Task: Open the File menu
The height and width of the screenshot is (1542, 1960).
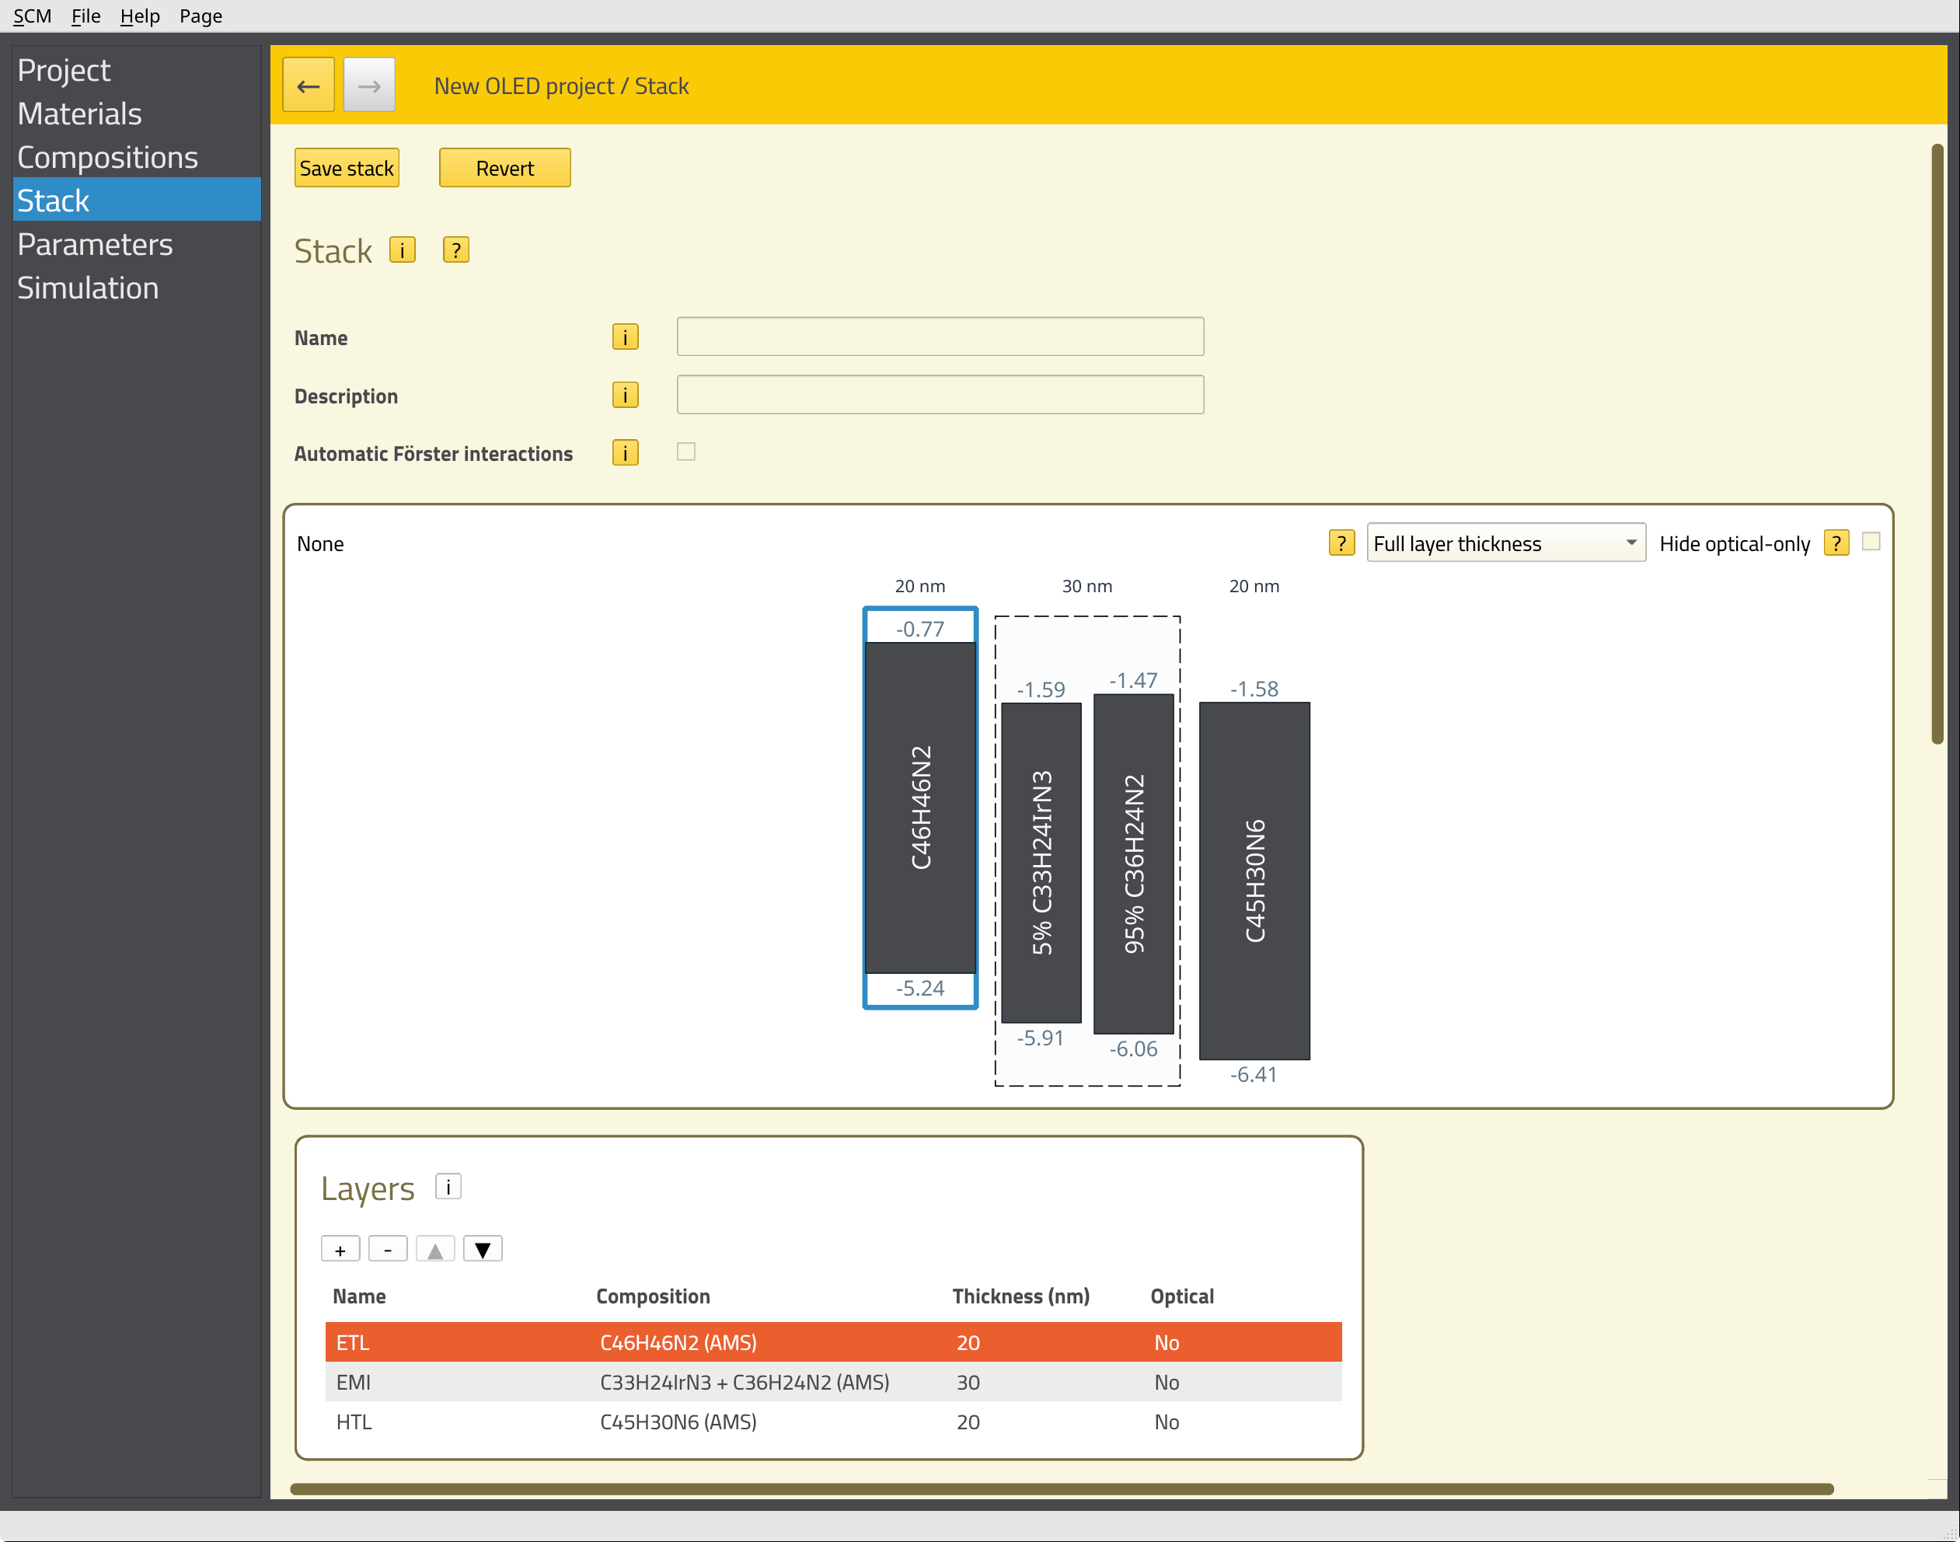Action: pos(85,16)
